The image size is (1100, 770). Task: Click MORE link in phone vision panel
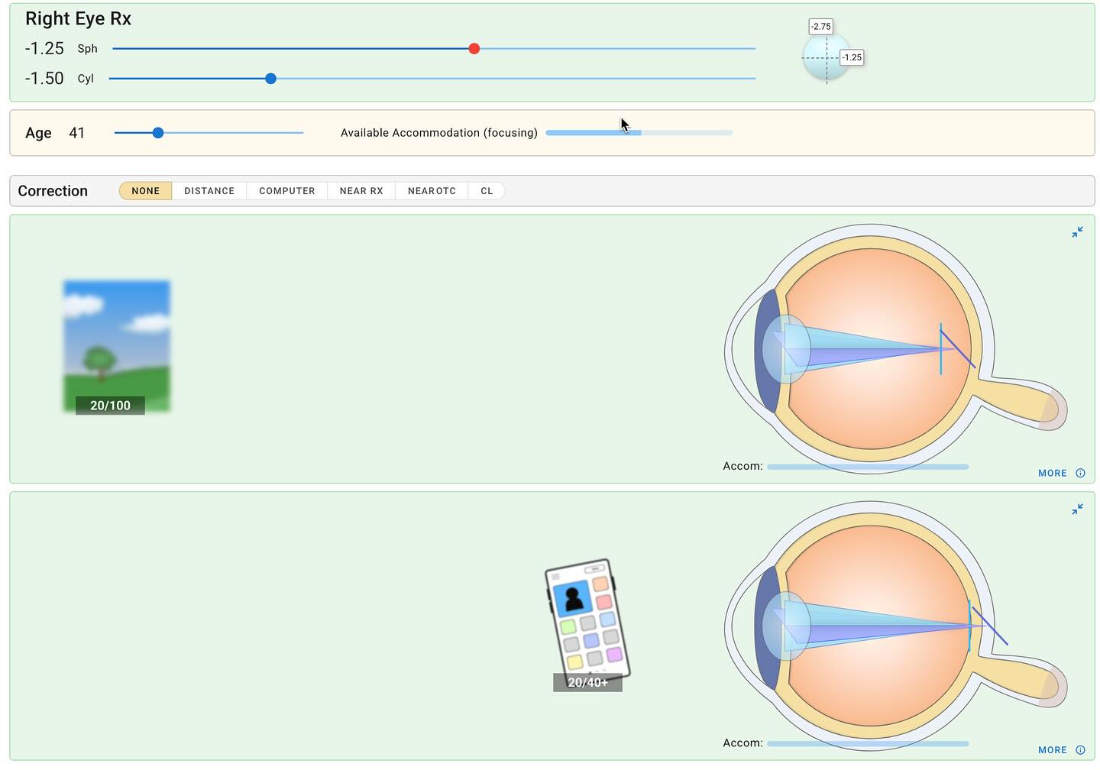[x=1052, y=750]
